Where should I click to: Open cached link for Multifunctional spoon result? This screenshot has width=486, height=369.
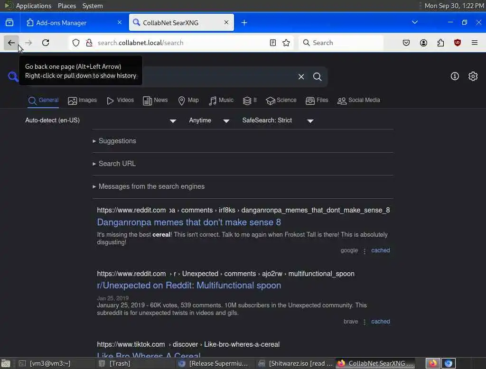point(380,322)
